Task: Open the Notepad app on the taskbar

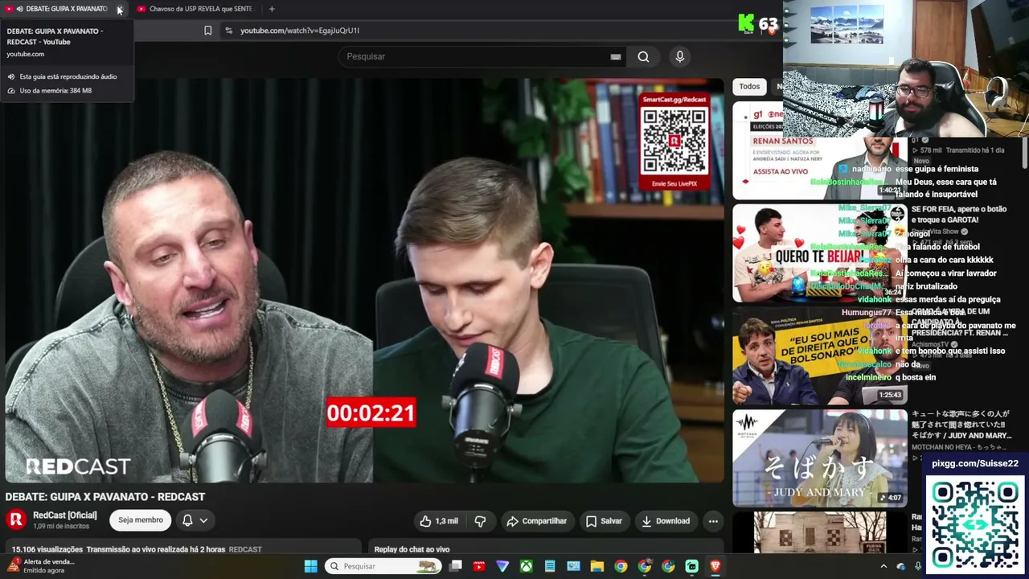Action: pyautogui.click(x=550, y=566)
